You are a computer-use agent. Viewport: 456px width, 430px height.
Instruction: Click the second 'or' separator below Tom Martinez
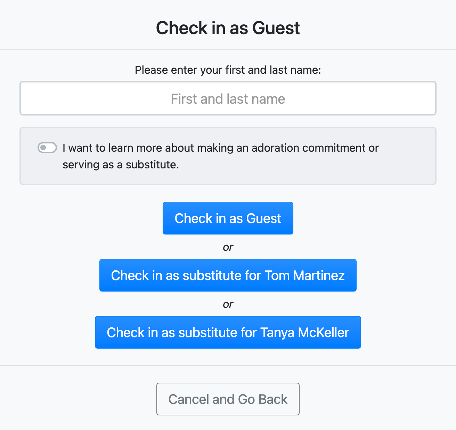pos(228,304)
